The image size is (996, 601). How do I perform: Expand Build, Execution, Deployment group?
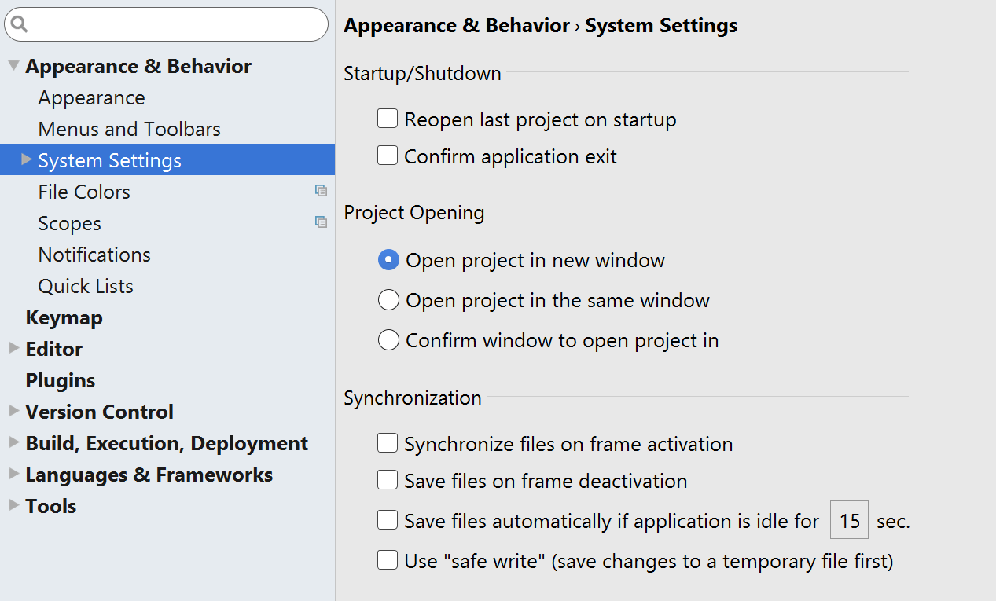(x=13, y=442)
